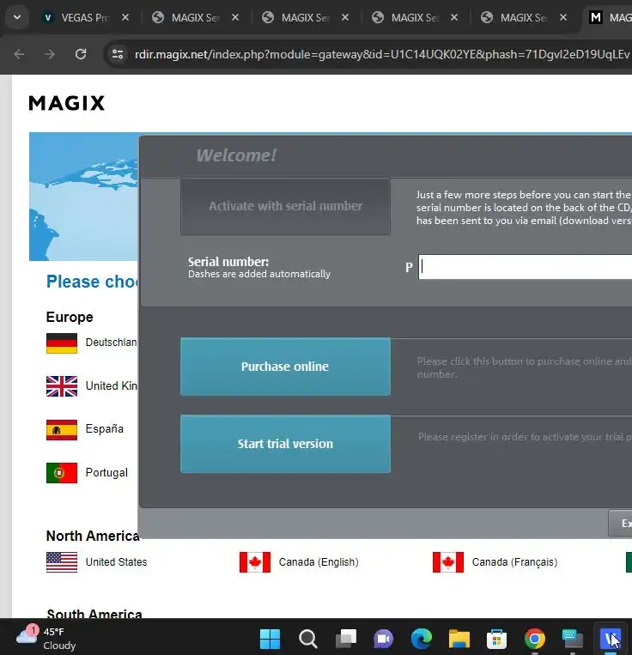Close the second MAGIX Se tab
Viewport: 632px width, 655px height.
click(x=345, y=17)
